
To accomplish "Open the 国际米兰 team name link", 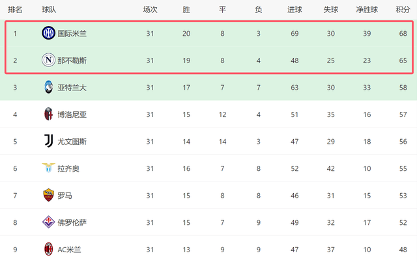I will (x=72, y=33).
